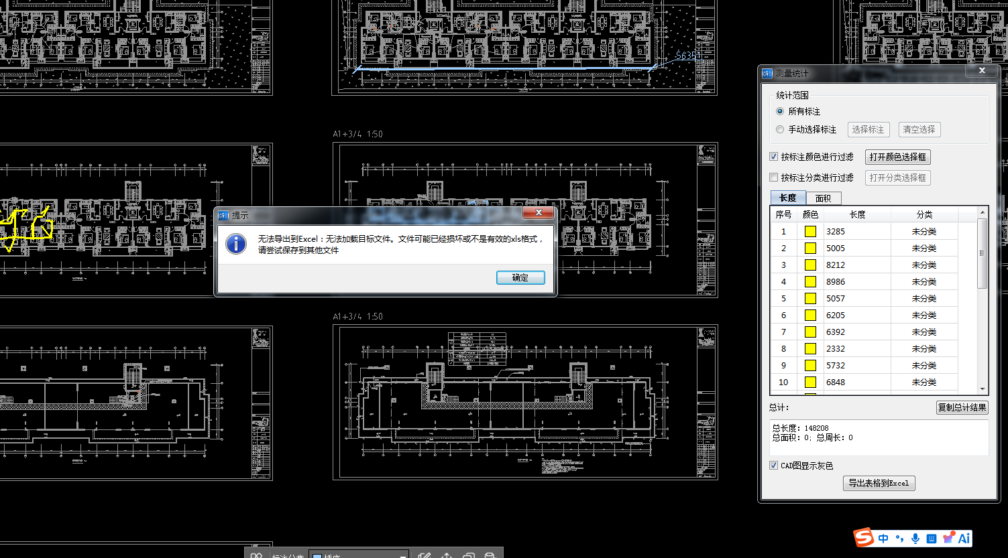Click the Sogou input method logo
1008x558 pixels.
pyautogui.click(x=864, y=538)
